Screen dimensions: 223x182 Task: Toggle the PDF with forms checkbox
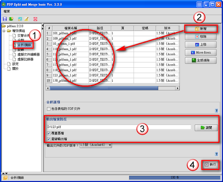tap(49, 109)
